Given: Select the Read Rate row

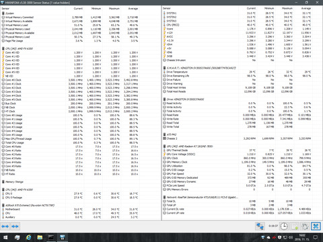Looking at the screenshot, I should (238, 115).
